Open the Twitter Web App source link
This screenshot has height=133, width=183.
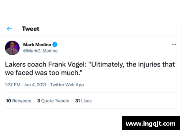[x=67, y=85]
